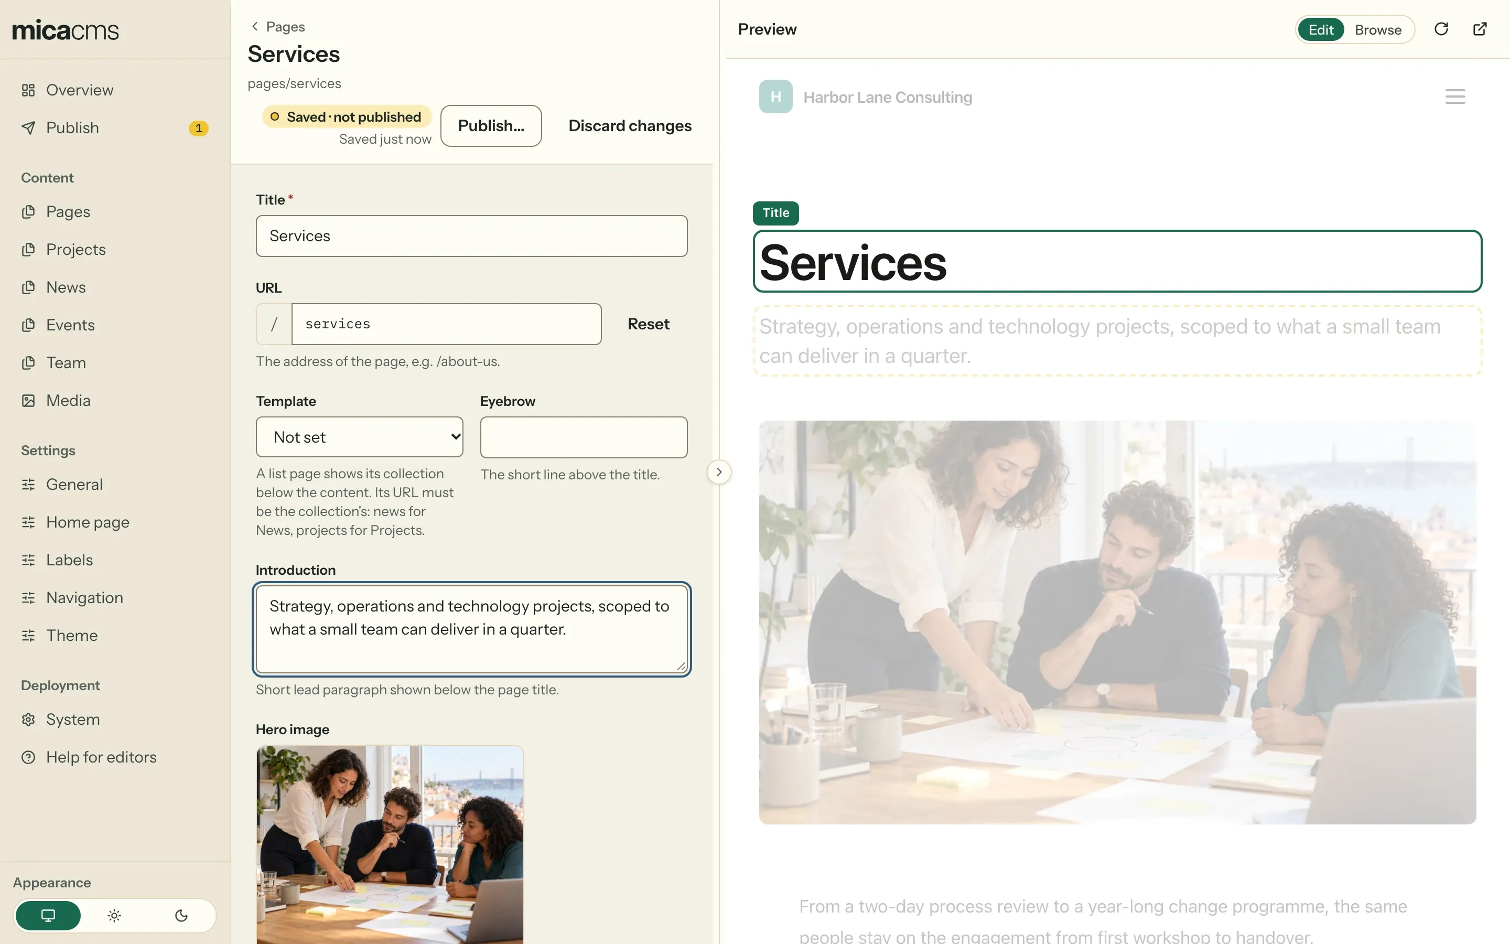This screenshot has width=1510, height=944.
Task: Click the Hero image thumbnail
Action: pos(390,844)
